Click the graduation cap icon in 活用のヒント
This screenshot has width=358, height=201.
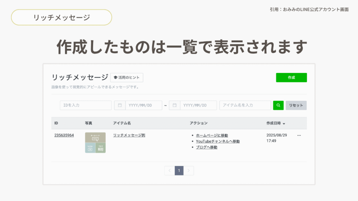[x=115, y=77]
